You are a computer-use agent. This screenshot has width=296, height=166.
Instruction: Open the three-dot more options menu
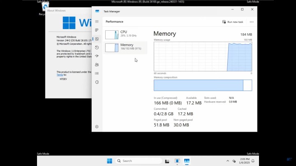pyautogui.click(x=252, y=22)
